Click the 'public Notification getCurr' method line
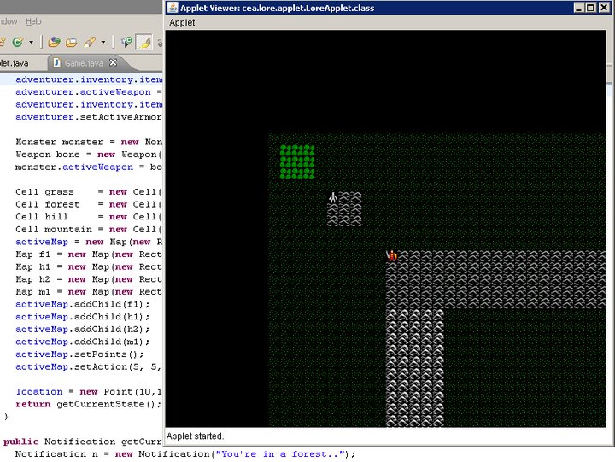Image resolution: width=615 pixels, height=462 pixels. (82, 442)
